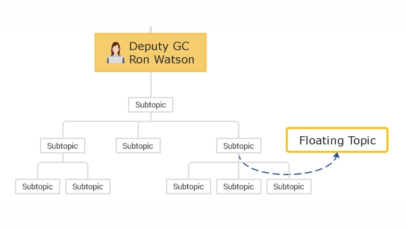The height and width of the screenshot is (229, 406).
Task: Click the middle second-level Subtopic node
Action: coord(138,146)
